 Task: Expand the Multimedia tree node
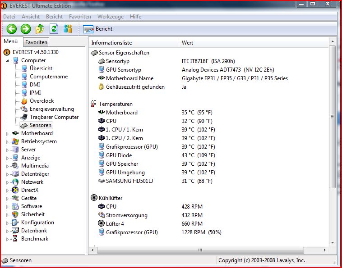[7, 166]
